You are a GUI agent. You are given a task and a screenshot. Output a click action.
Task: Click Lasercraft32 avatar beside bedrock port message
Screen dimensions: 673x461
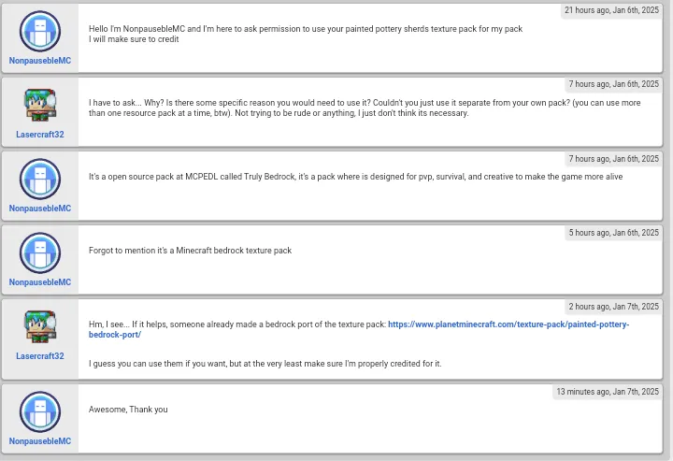point(40,326)
